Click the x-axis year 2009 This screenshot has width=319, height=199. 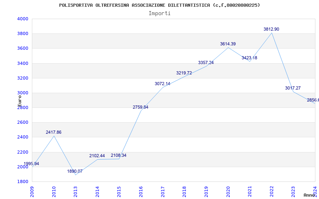point(32,191)
